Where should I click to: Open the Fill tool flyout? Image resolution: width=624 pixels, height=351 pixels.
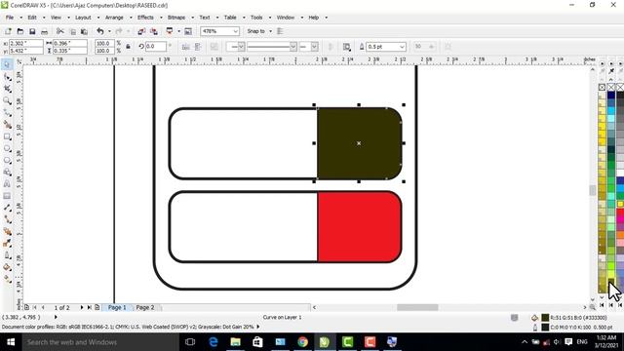tap(7, 267)
